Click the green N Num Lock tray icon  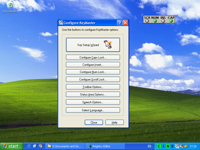pos(168,146)
